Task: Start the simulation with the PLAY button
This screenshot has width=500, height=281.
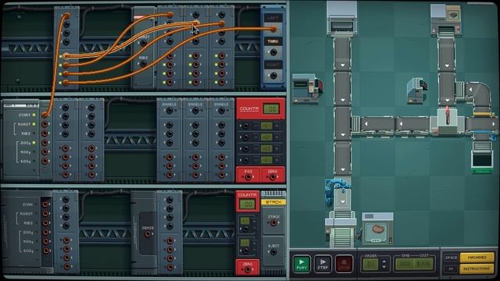Action: tap(302, 264)
